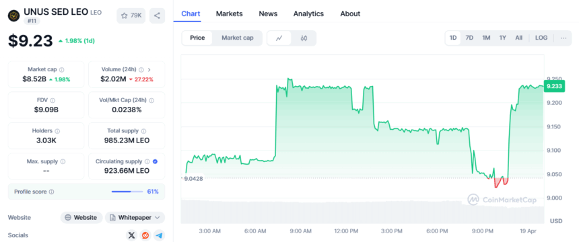Open the Website link button
The width and height of the screenshot is (579, 242).
(81, 218)
